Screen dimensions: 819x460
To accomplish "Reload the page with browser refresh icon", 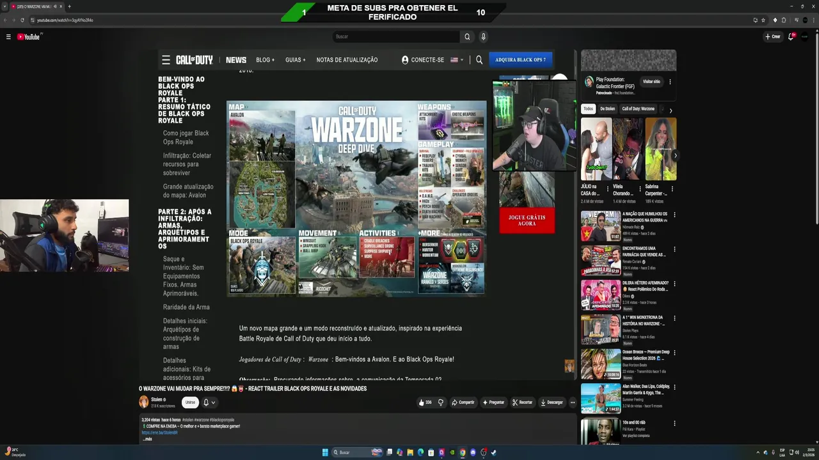I will coord(22,20).
